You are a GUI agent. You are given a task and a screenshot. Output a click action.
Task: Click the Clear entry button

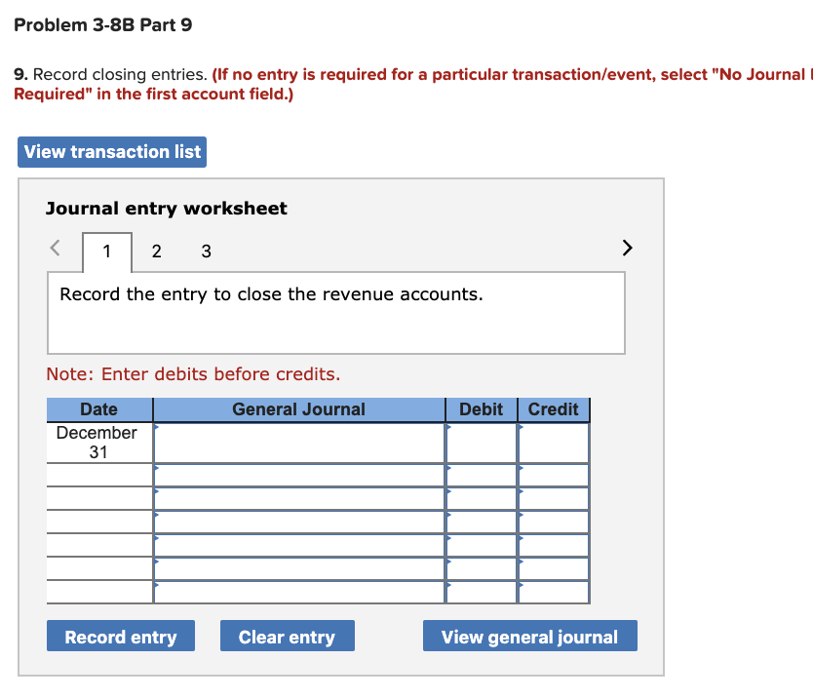click(287, 636)
